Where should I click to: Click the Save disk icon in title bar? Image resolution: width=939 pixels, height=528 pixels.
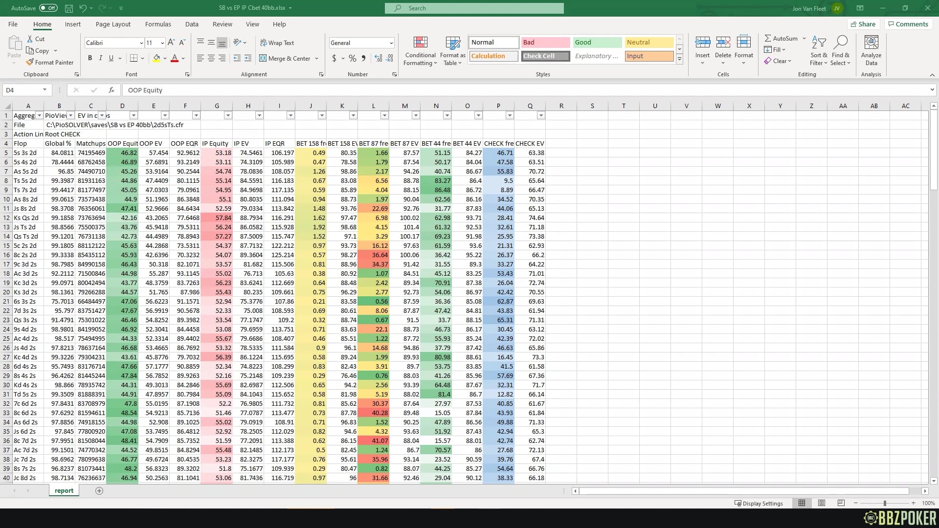[69, 8]
